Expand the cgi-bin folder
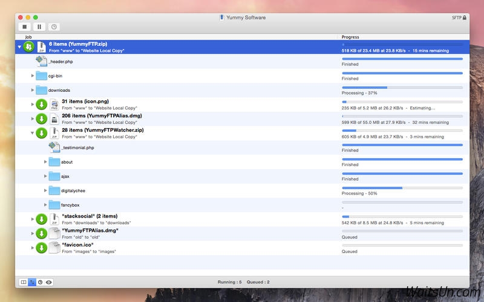484x302 pixels. tap(33, 75)
